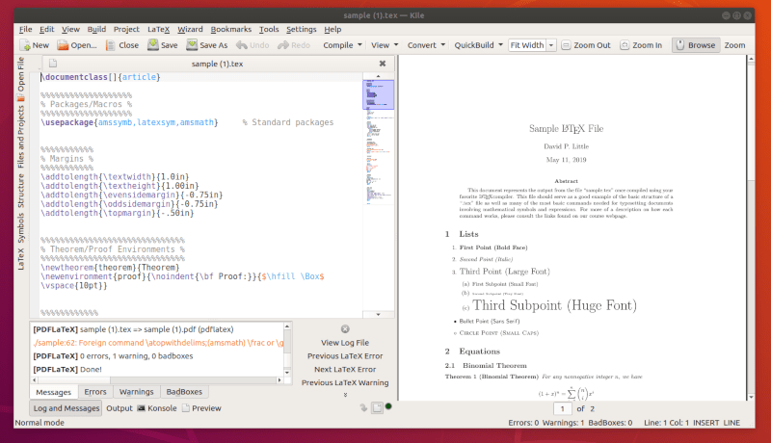Click INSERT mode in status bar
Screen dimensions: 771x443
point(706,423)
